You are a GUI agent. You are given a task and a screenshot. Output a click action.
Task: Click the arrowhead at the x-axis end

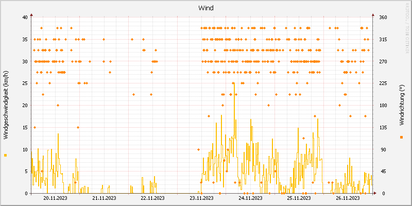click(375, 194)
